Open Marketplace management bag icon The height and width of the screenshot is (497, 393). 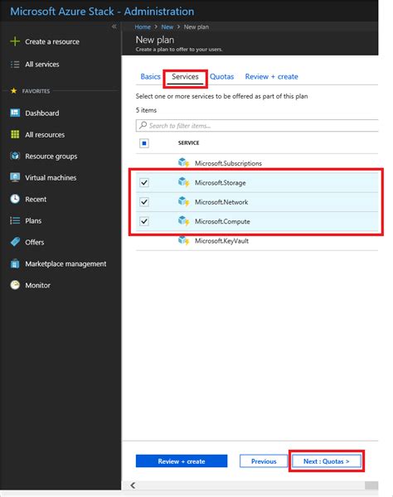point(15,263)
